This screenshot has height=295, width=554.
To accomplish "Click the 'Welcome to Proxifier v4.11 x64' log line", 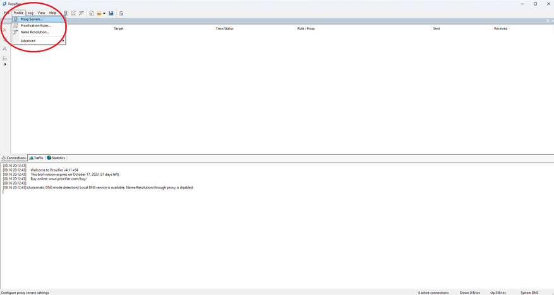I will point(54,170).
